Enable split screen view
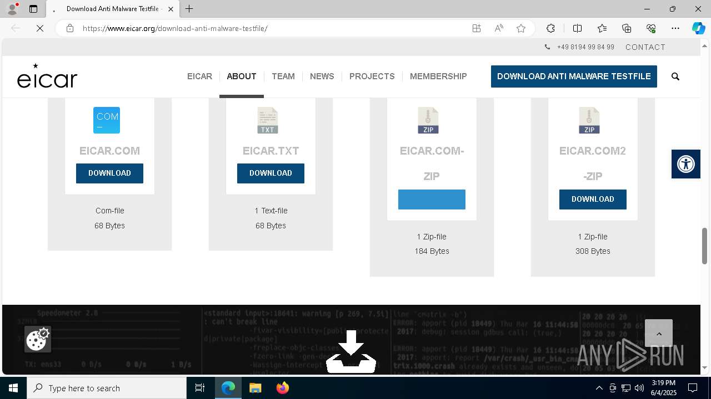Screen dimensions: 711x399 [x=577, y=28]
